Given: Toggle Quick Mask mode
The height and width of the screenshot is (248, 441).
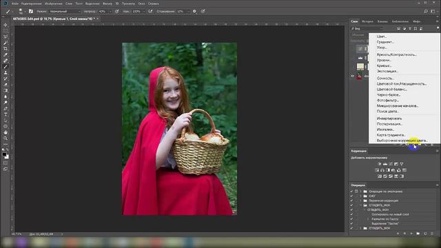Looking at the screenshot, I should 6,163.
